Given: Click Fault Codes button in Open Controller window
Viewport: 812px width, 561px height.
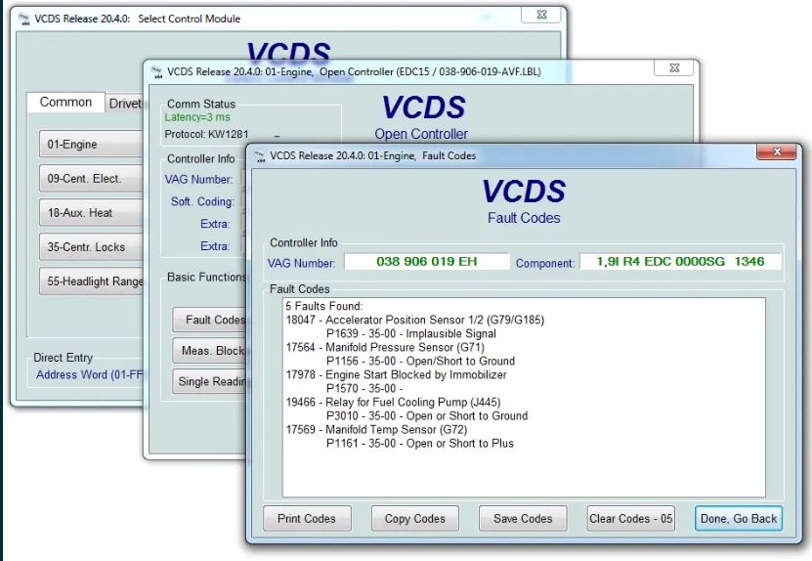Looking at the screenshot, I should (210, 320).
